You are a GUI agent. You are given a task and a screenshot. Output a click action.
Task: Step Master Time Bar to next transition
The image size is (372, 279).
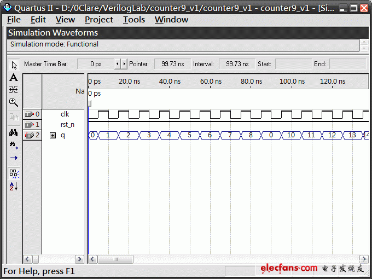click(x=124, y=64)
